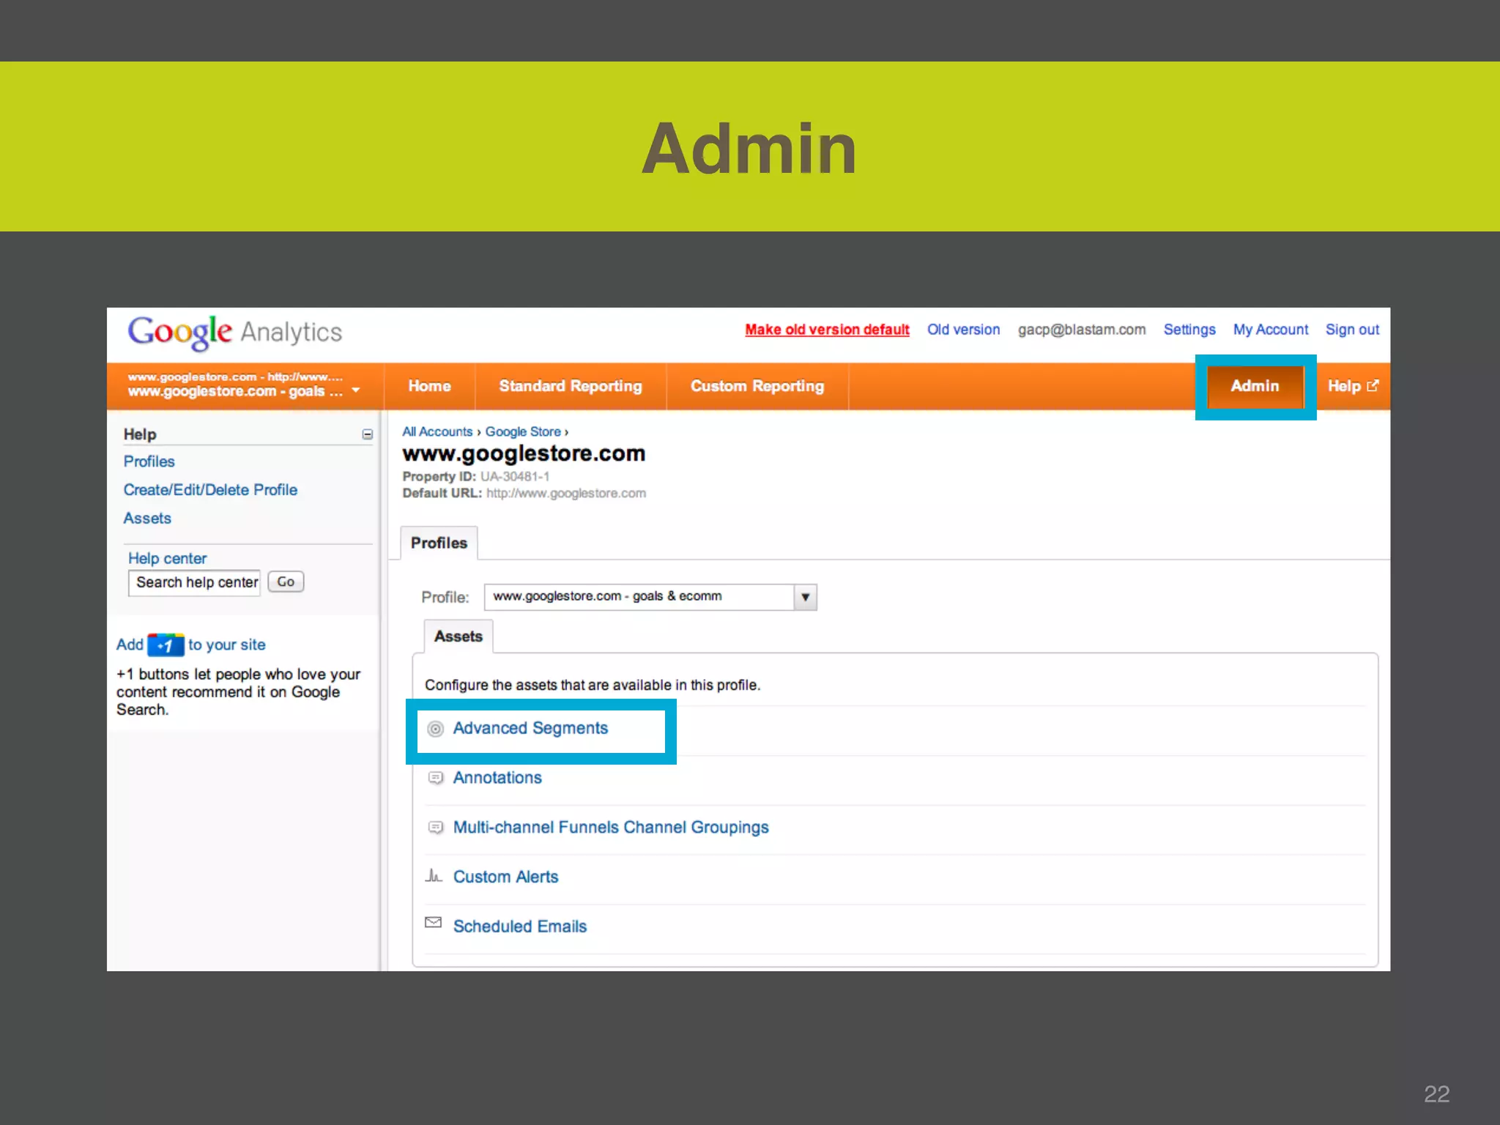Click the Add link beside +1

pos(130,645)
